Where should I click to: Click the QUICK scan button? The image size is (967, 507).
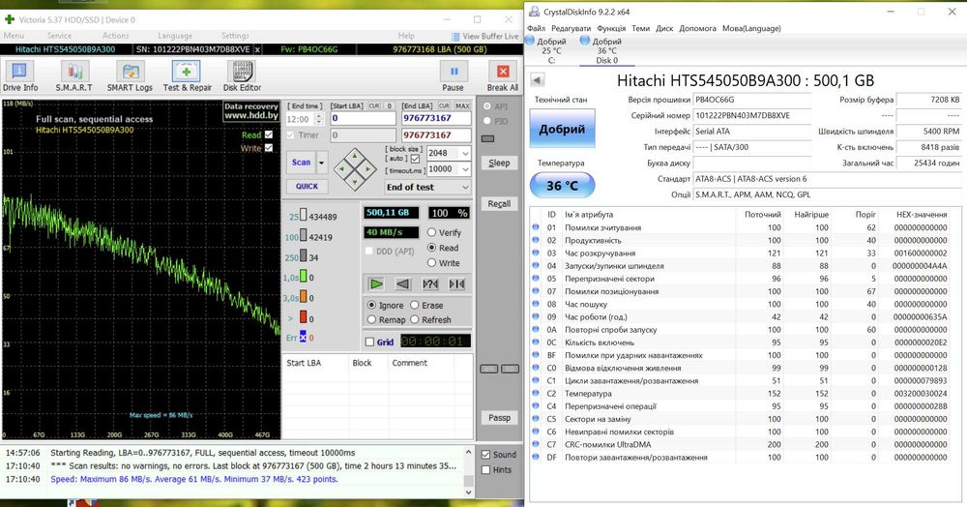click(x=307, y=187)
